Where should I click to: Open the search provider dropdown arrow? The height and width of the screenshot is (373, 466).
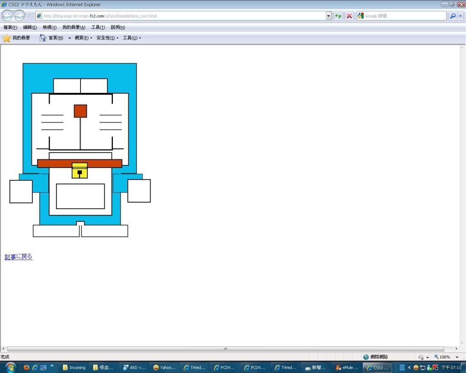point(461,16)
